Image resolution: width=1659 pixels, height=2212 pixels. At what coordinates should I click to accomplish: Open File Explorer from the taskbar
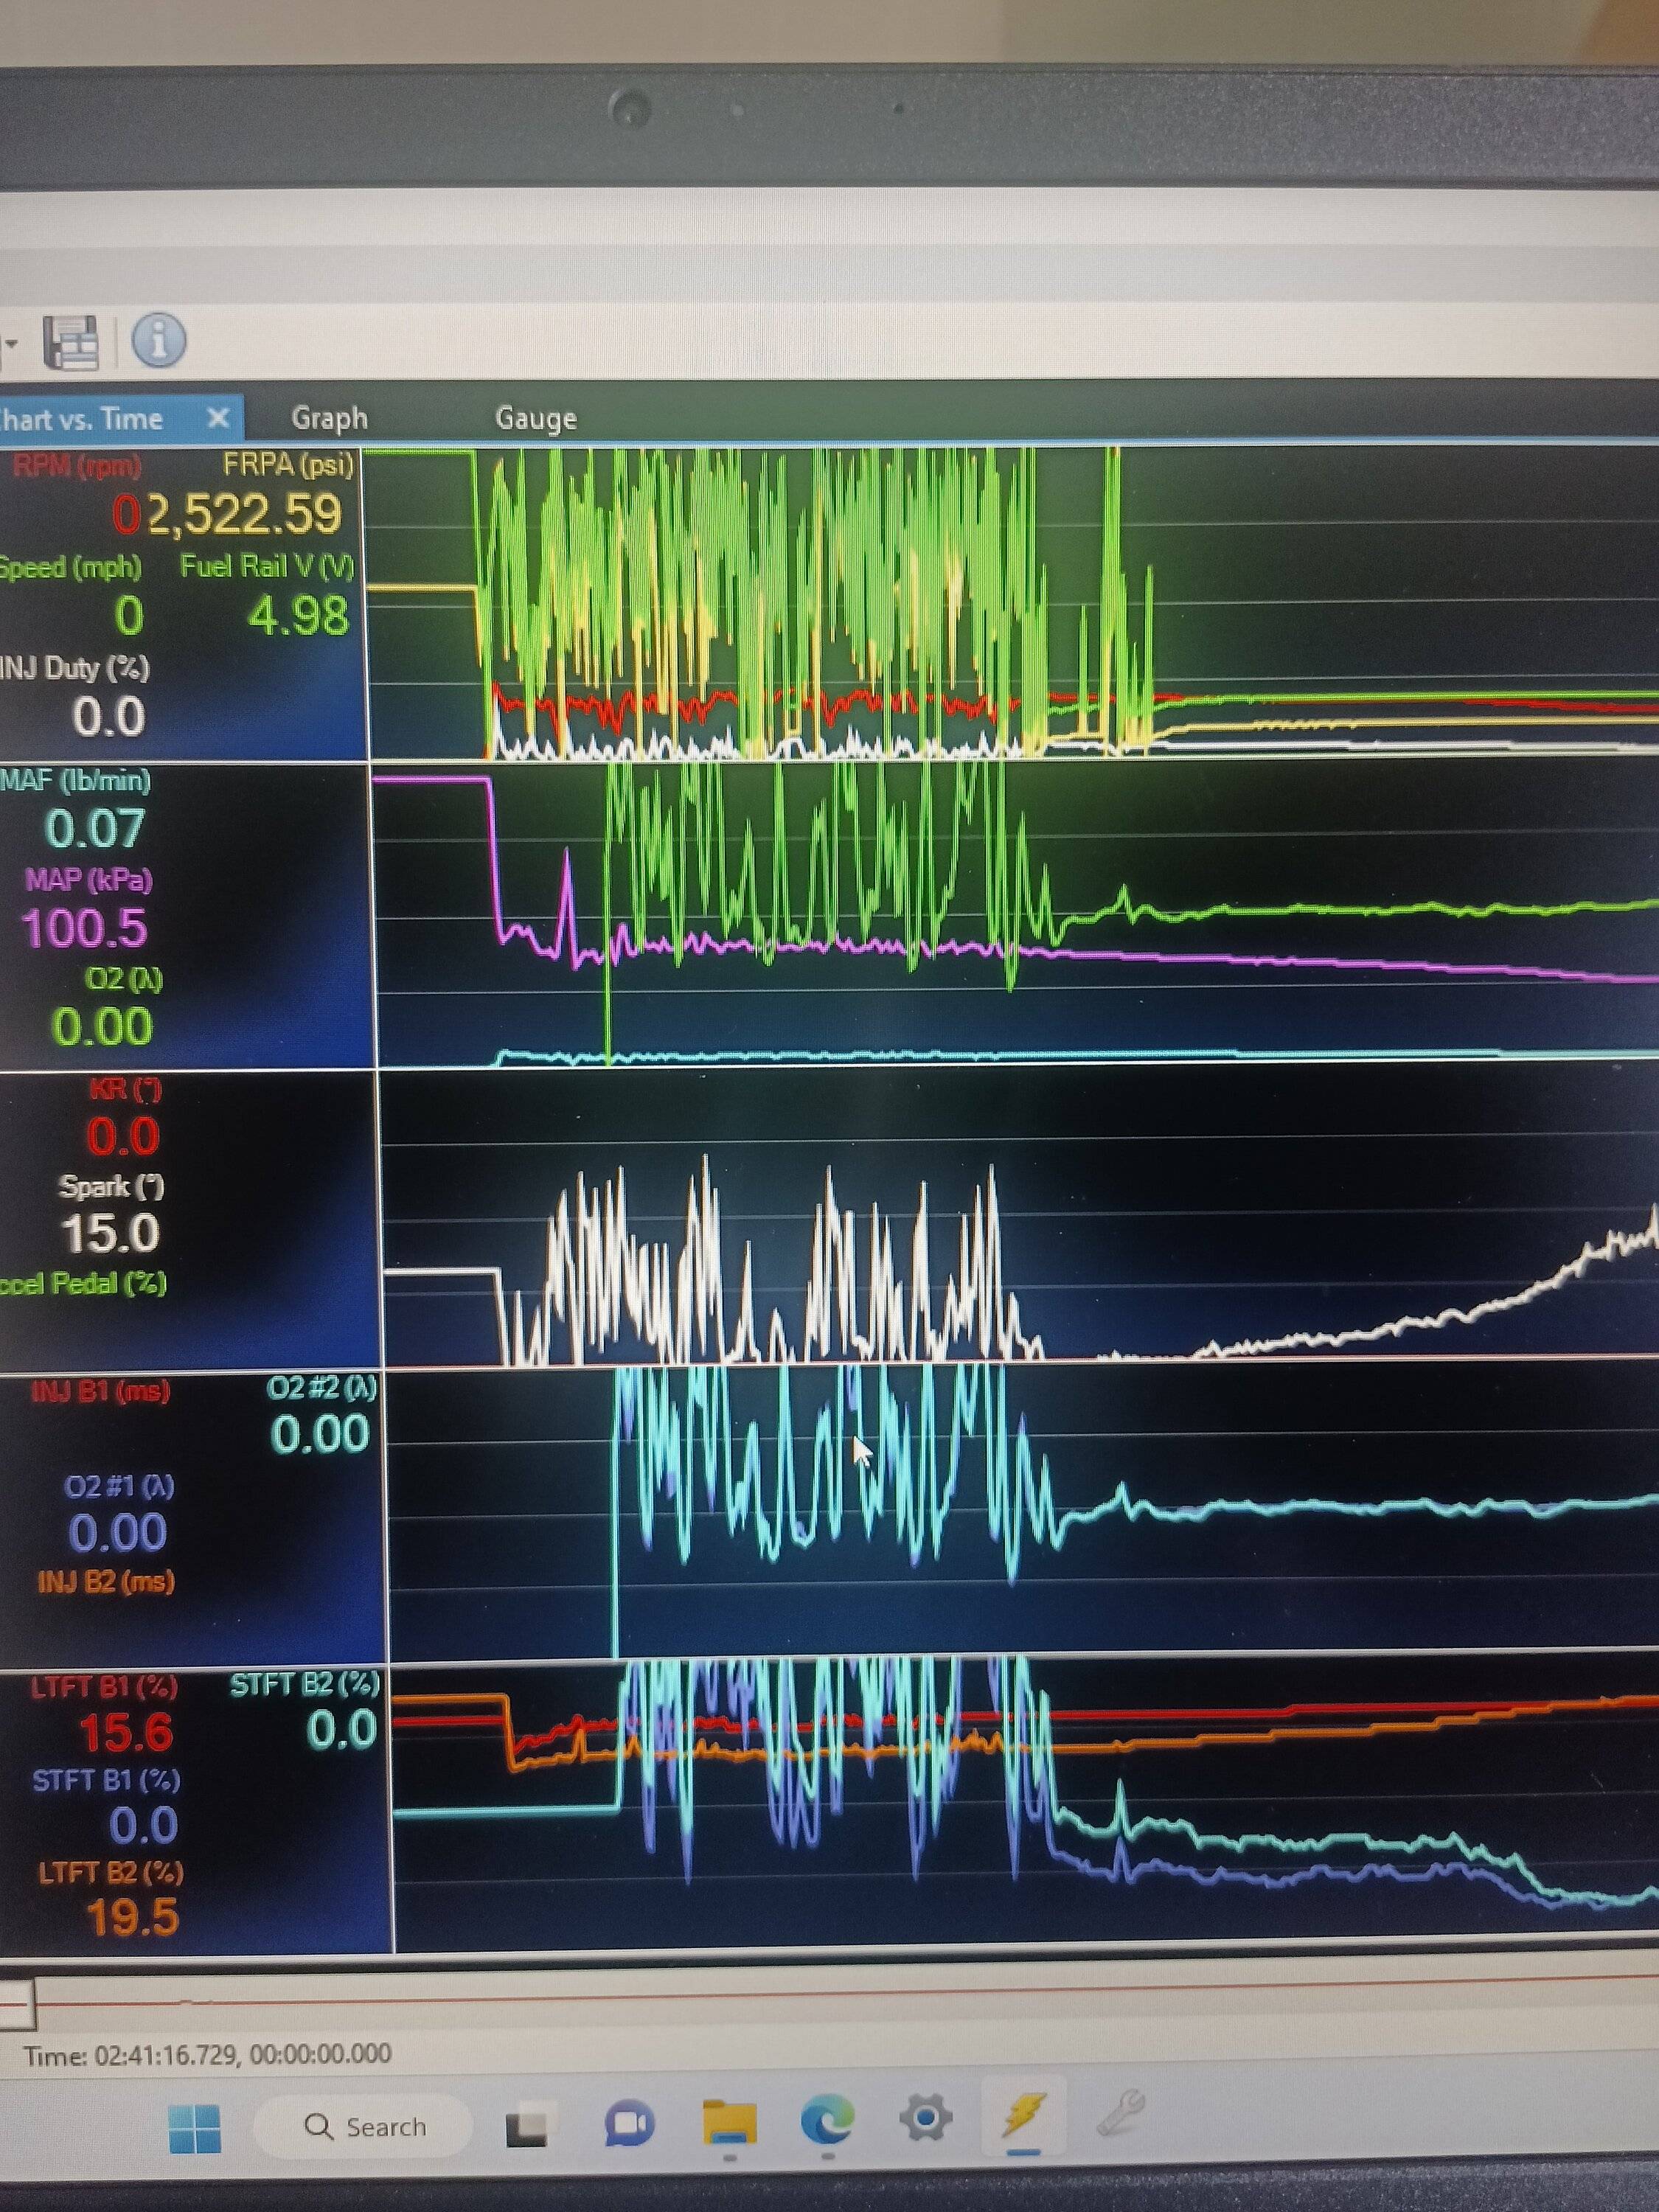(729, 2121)
